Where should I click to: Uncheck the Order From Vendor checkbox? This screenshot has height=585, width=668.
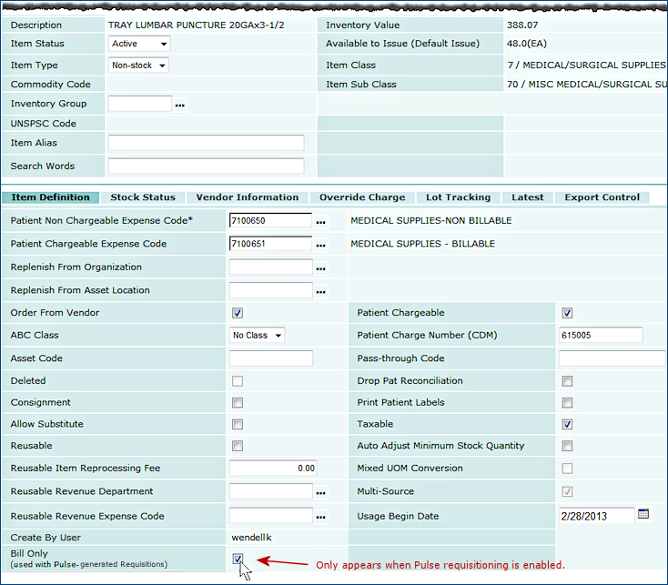pyautogui.click(x=238, y=313)
